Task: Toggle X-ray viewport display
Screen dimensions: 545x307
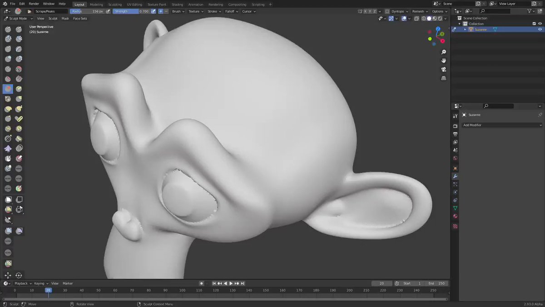Action: [416, 19]
